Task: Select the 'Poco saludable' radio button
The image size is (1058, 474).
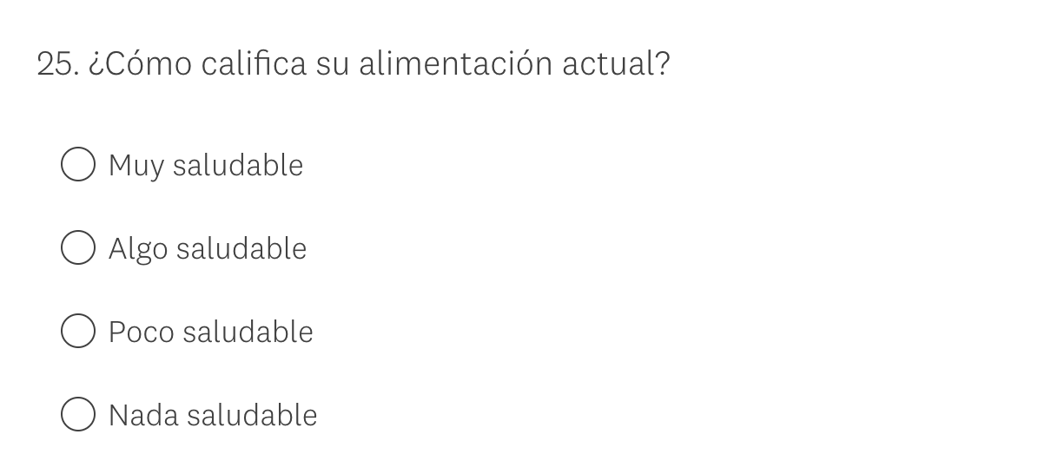Action: click(x=78, y=332)
